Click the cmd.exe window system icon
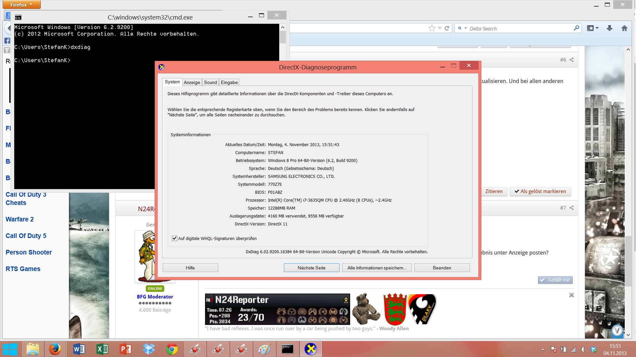 pyautogui.click(x=18, y=17)
